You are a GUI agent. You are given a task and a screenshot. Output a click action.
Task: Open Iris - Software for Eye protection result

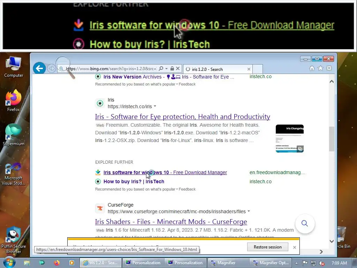click(x=183, y=117)
